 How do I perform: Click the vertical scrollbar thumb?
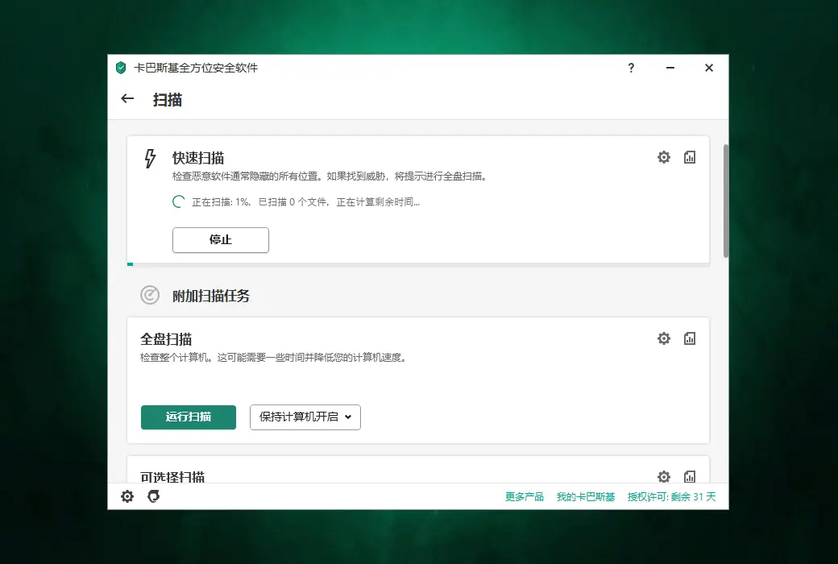point(726,201)
